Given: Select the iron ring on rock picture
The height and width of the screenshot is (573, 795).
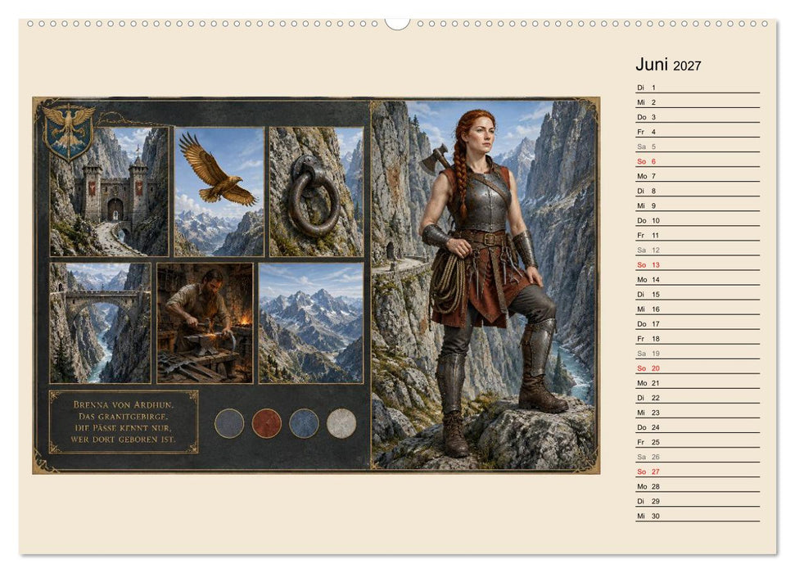Looking at the screenshot, I should [x=316, y=192].
